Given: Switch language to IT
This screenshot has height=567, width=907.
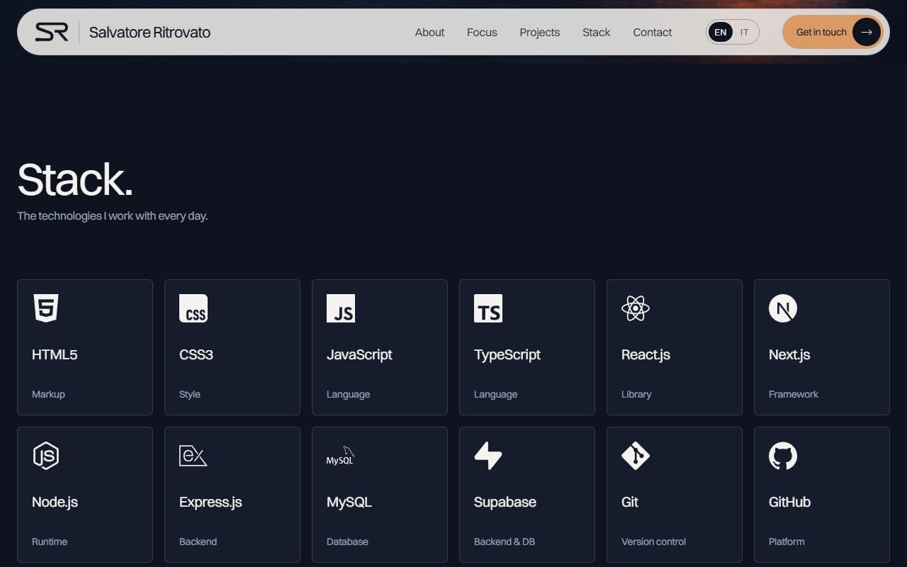Looking at the screenshot, I should click(745, 32).
